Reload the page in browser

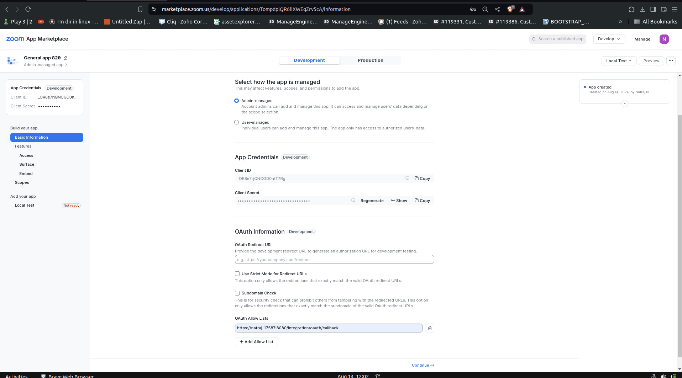click(x=28, y=9)
